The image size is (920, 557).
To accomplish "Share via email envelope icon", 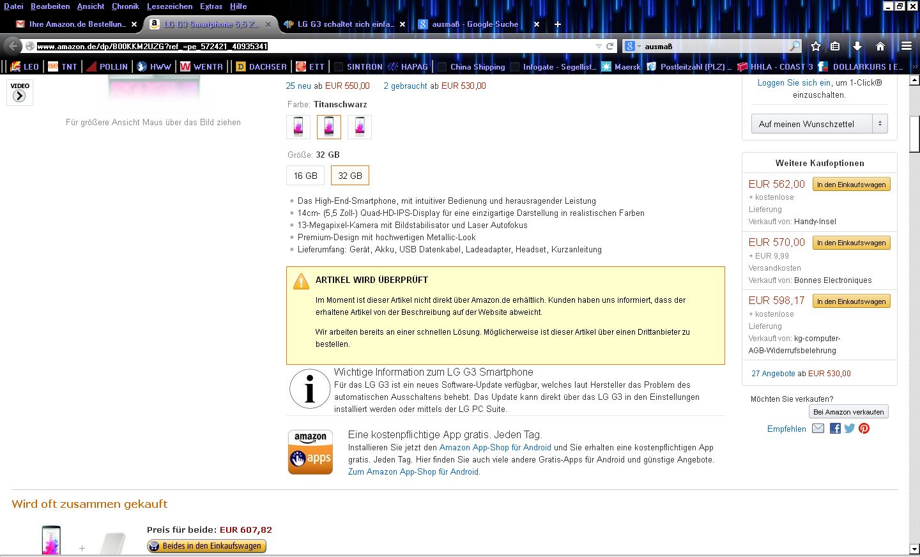I will click(x=818, y=429).
